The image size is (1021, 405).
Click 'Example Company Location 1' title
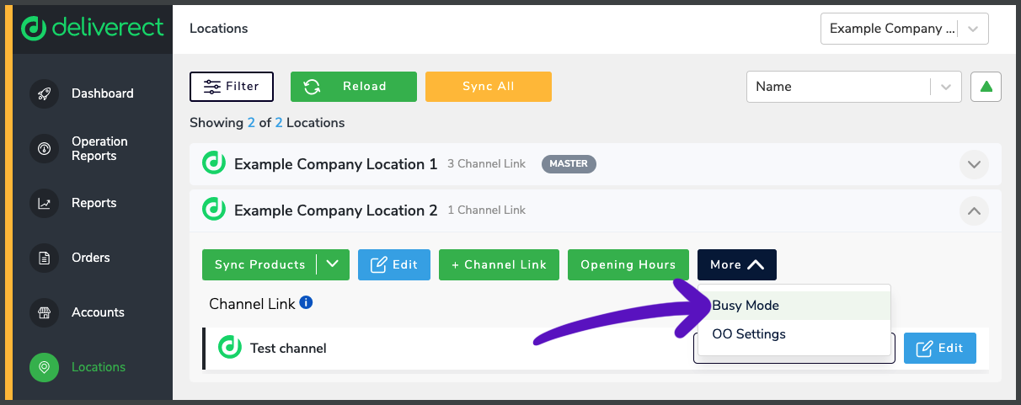336,164
